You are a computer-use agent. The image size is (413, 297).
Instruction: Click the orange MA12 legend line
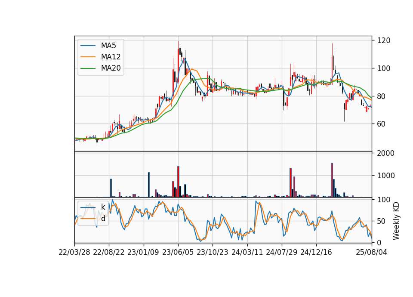(x=88, y=57)
